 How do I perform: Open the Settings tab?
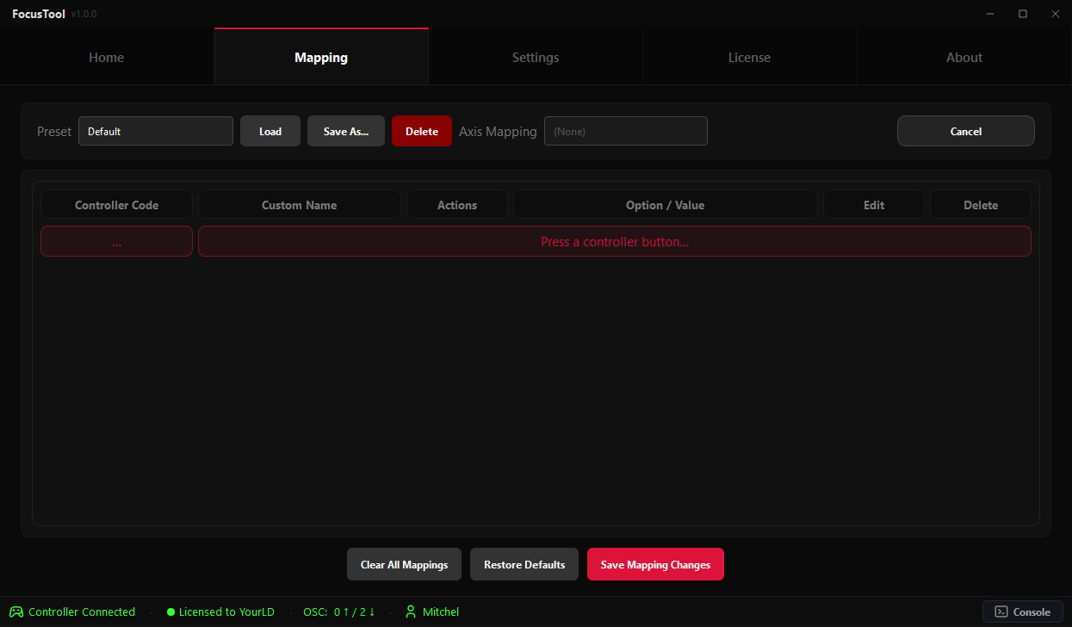536,58
